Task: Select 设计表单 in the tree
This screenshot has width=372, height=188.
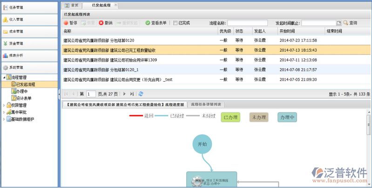Action: [23, 98]
